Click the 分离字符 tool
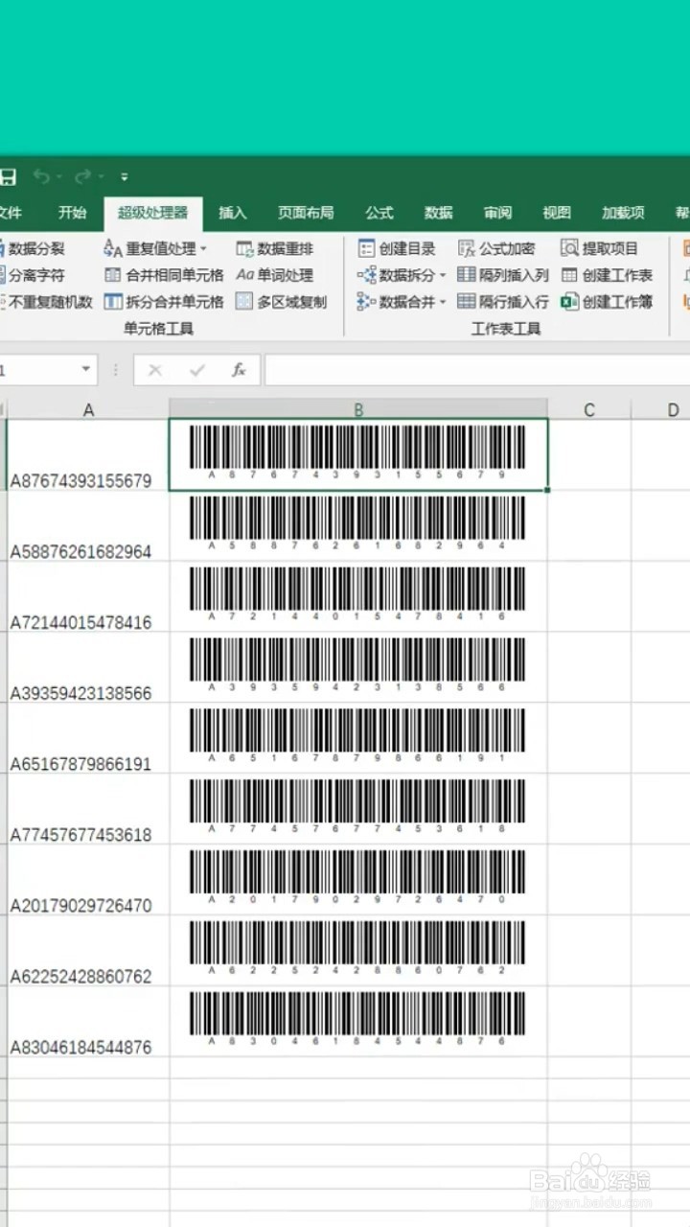 (x=33, y=275)
